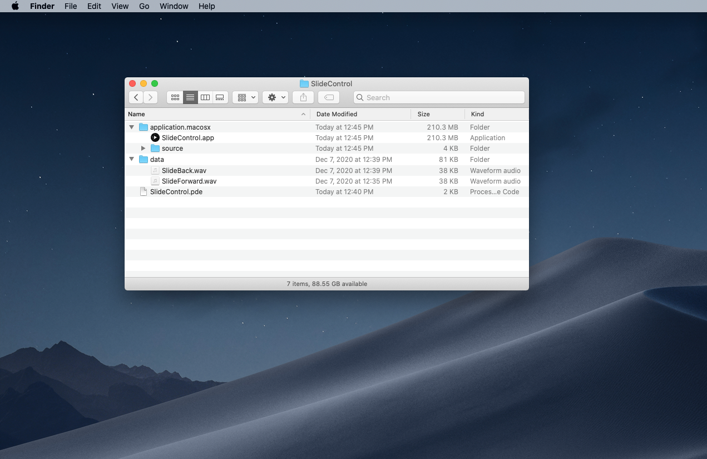The image size is (707, 459).
Task: Select the SlideControl.pde file name
Action: pyautogui.click(x=176, y=192)
